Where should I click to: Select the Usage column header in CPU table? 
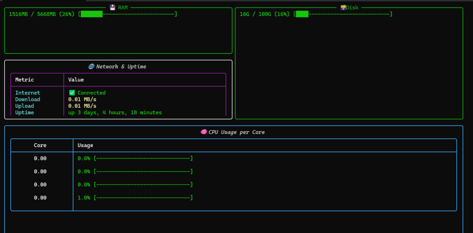click(x=85, y=145)
